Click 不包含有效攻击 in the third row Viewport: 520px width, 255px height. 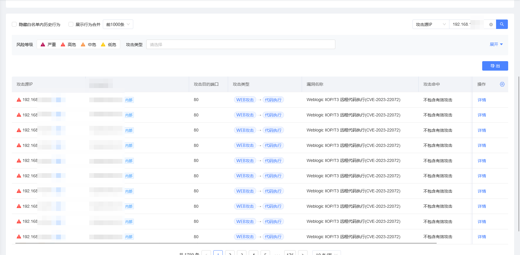[438, 130]
